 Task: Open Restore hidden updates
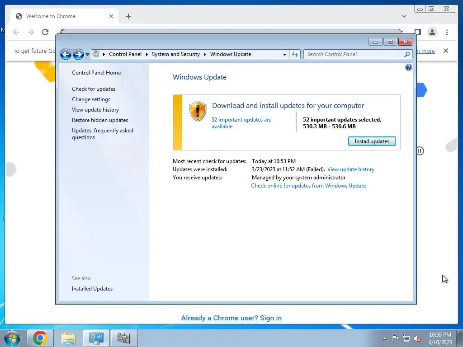point(100,120)
